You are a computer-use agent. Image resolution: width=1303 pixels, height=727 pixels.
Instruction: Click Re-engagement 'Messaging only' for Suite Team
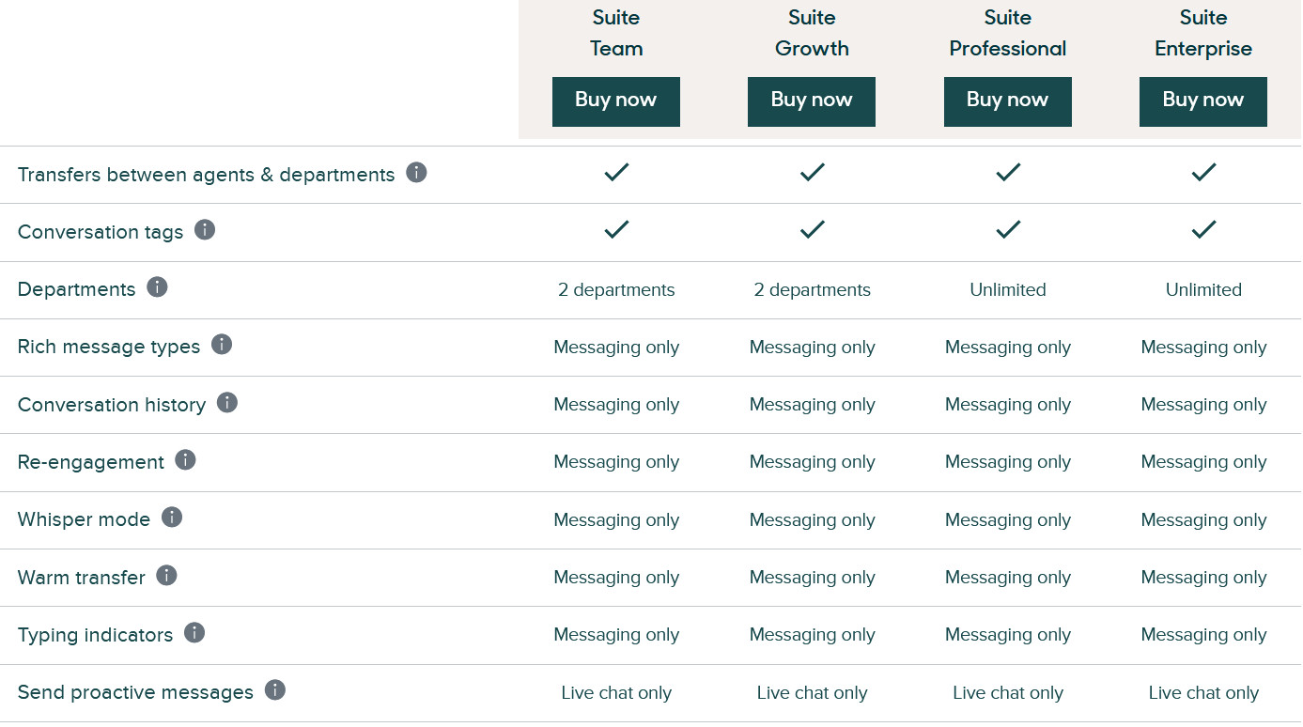pos(616,462)
